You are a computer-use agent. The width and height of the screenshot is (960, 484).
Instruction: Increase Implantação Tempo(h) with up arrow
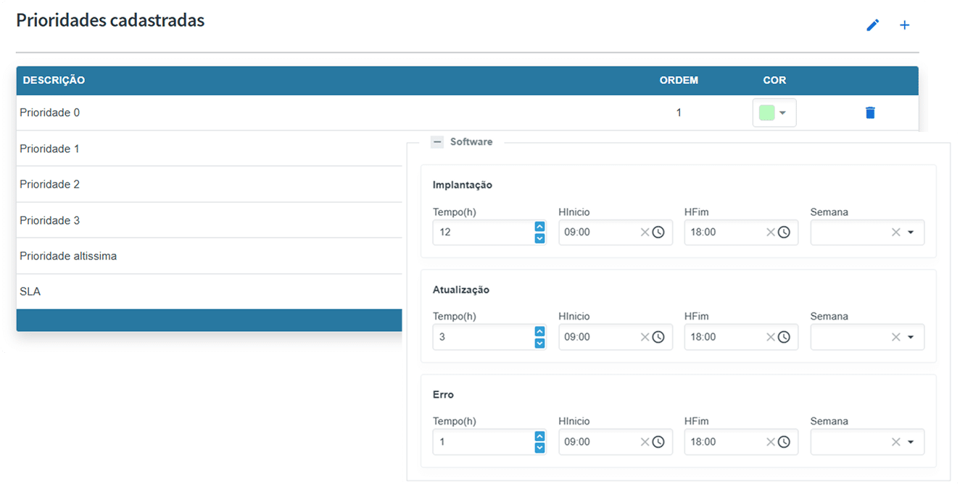pyautogui.click(x=539, y=227)
